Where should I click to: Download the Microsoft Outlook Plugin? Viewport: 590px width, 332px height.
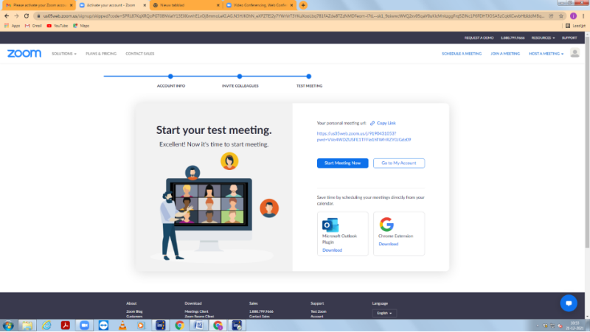[332, 250]
